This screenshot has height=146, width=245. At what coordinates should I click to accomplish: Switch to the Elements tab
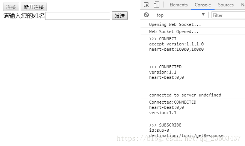coord(178,5)
